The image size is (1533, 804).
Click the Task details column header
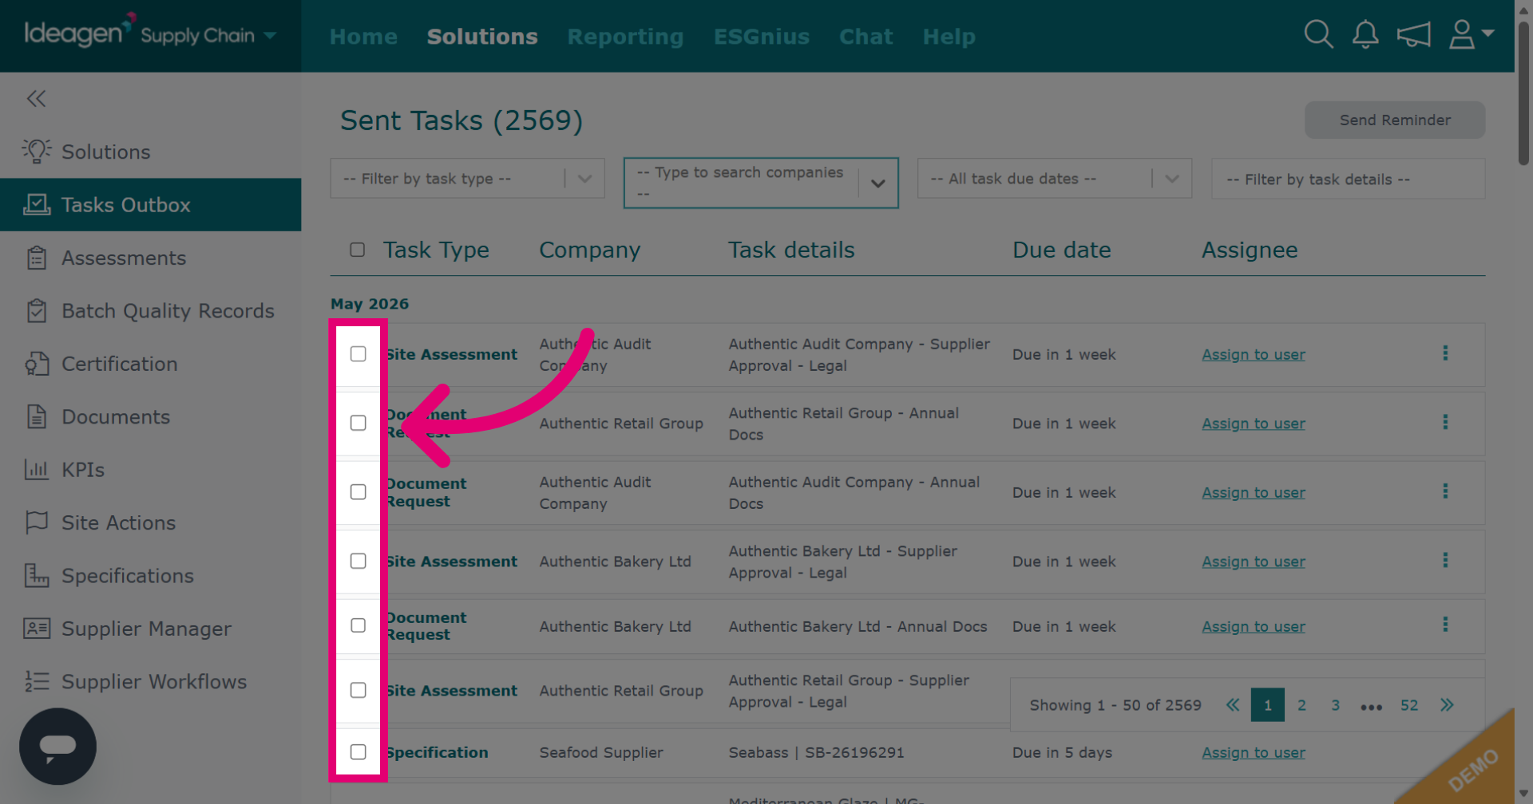point(791,250)
